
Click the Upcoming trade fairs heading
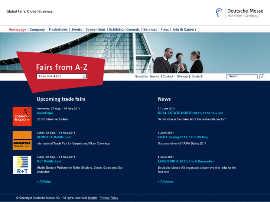61,99
